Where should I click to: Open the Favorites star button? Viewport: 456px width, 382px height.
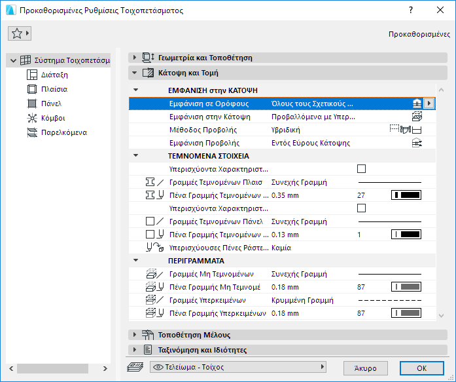pyautogui.click(x=20, y=33)
